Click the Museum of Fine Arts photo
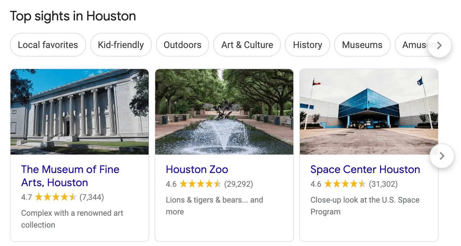This screenshot has height=246, width=461. click(x=80, y=112)
